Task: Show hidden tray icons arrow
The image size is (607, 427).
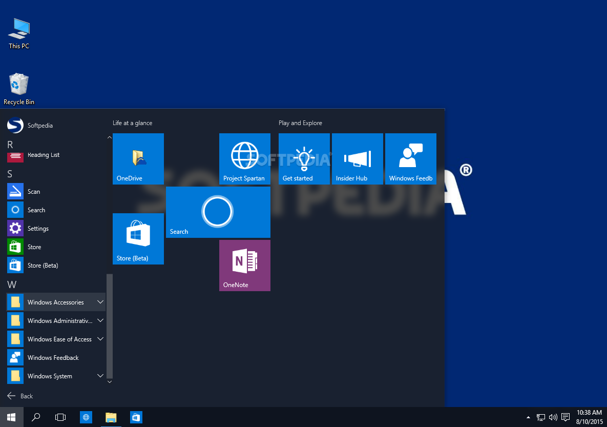Action: tap(529, 417)
